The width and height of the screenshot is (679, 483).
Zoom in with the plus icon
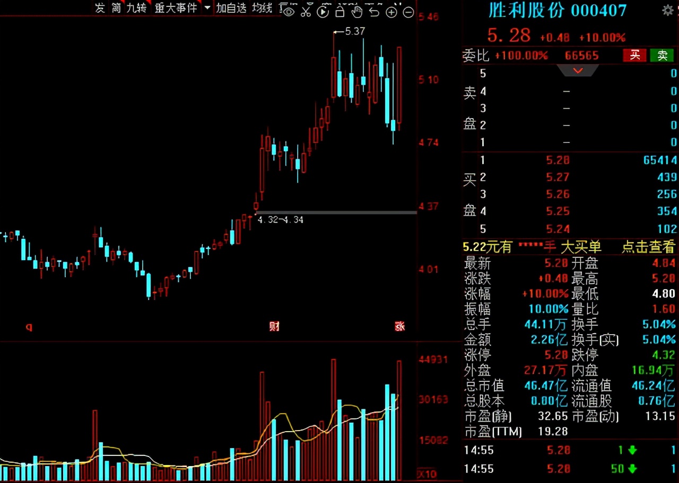click(391, 12)
